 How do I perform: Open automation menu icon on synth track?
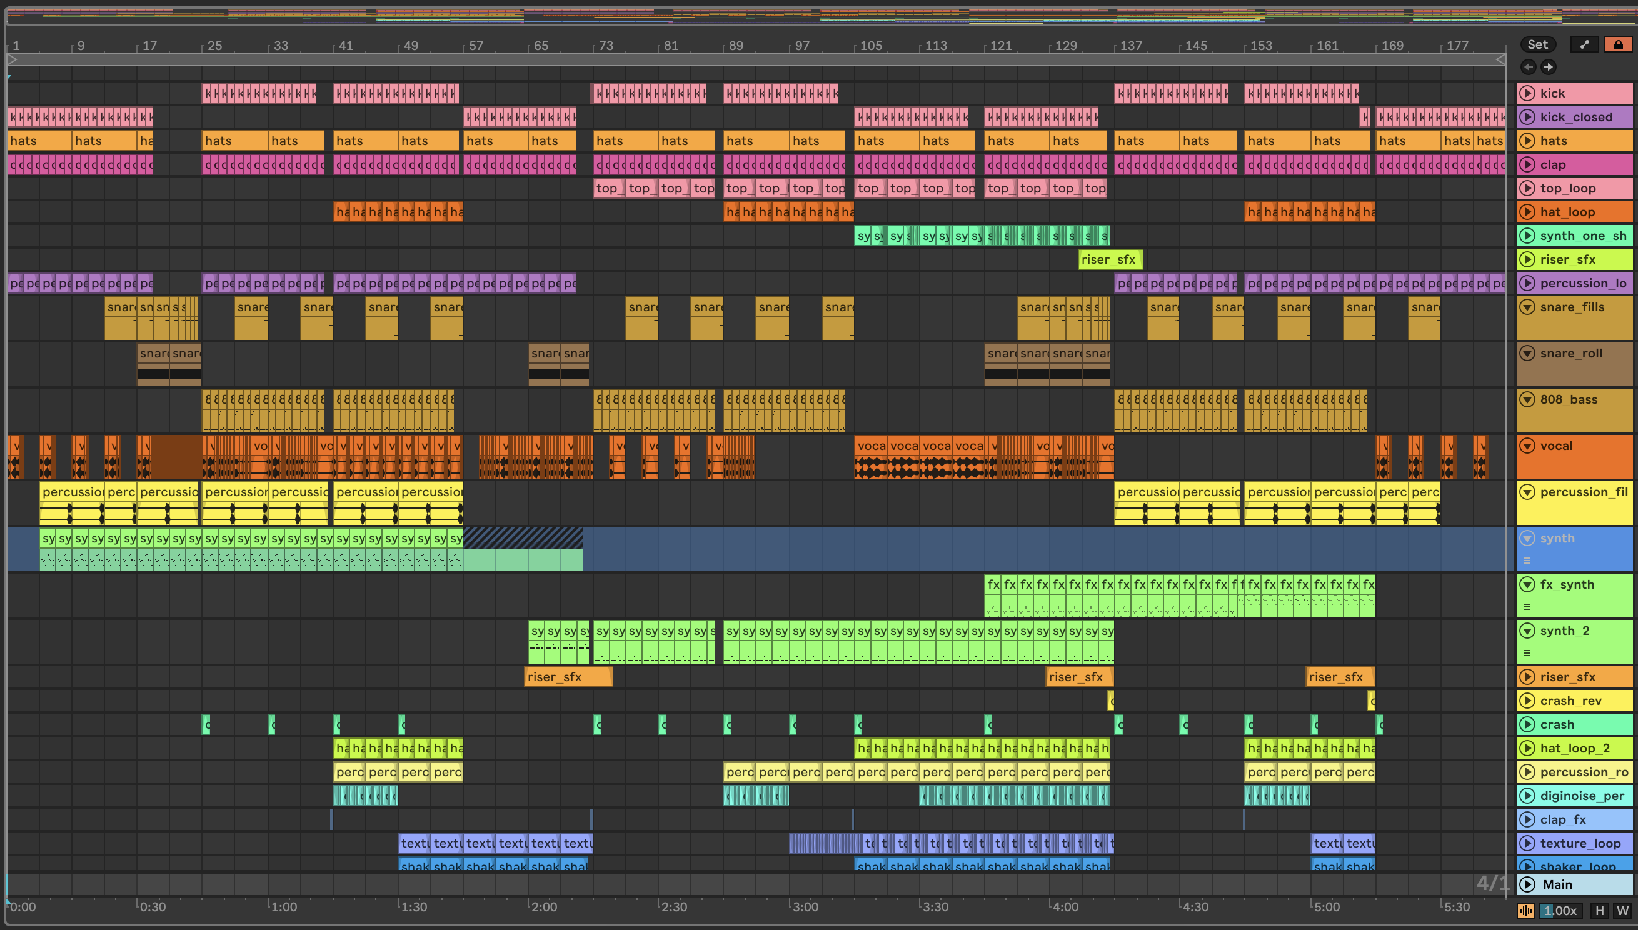[x=1527, y=561]
